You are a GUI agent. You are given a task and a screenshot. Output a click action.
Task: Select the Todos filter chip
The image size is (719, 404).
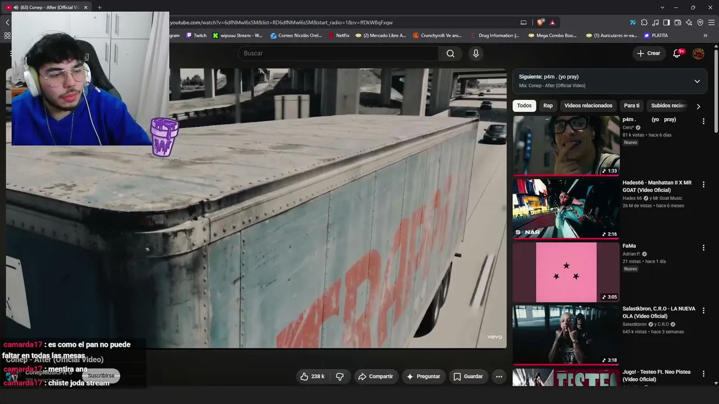coord(524,105)
